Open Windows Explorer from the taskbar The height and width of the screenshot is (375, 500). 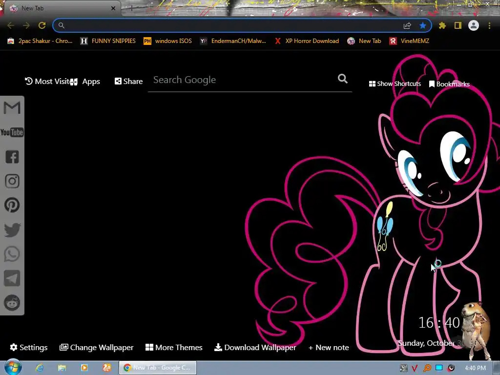coord(62,368)
